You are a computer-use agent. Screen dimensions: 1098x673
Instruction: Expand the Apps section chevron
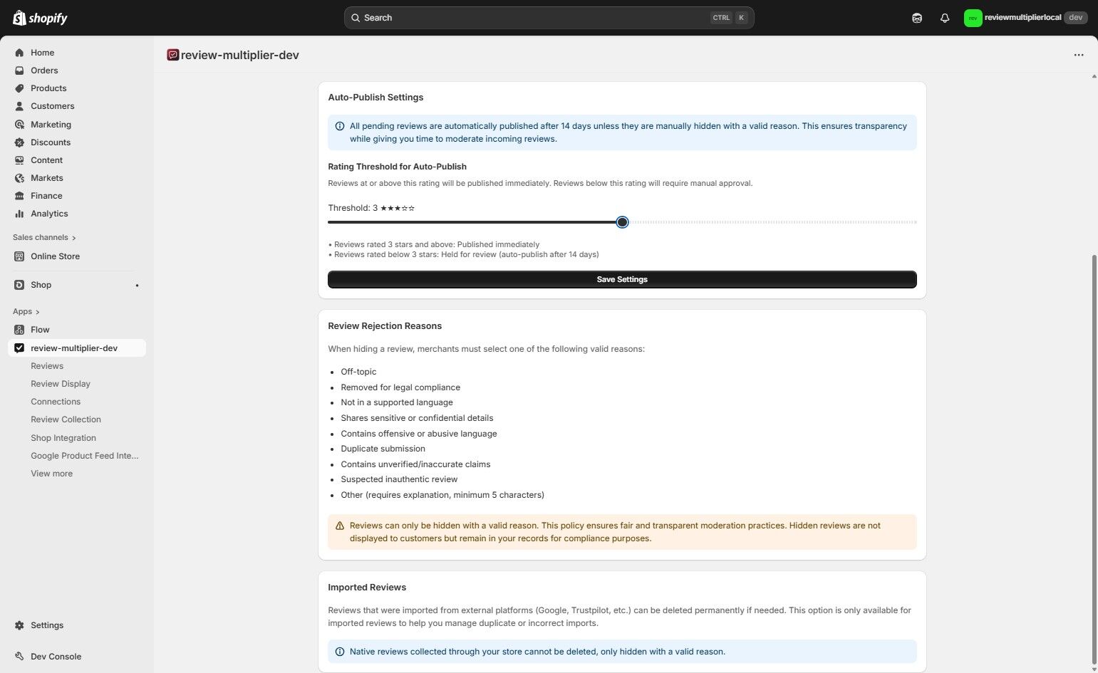pyautogui.click(x=37, y=312)
